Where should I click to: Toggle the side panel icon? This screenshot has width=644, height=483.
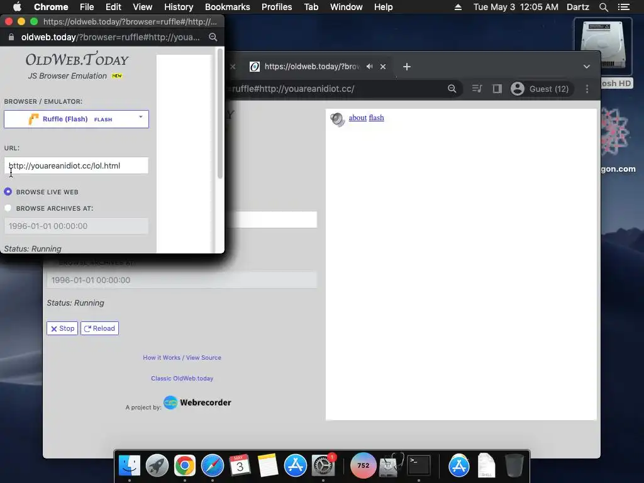pyautogui.click(x=497, y=89)
